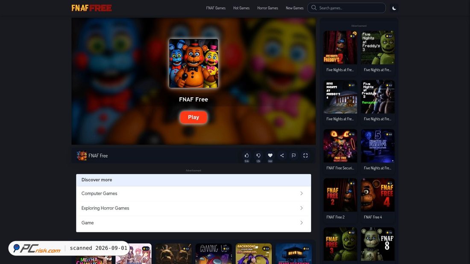Click the thumbs up like icon

(247, 155)
